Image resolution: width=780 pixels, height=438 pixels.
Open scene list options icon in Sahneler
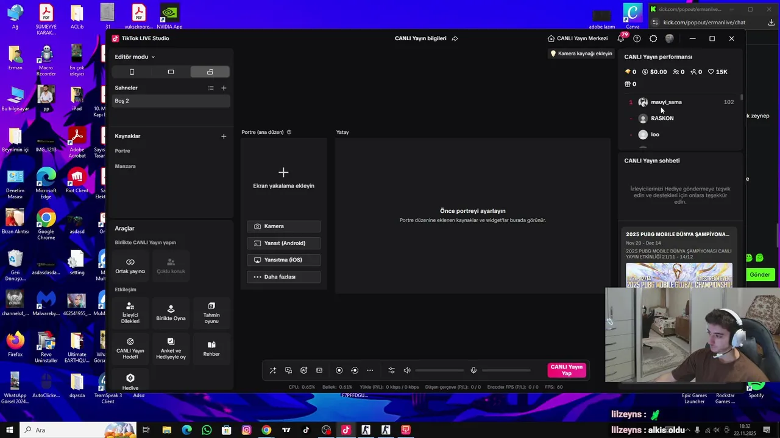click(211, 88)
